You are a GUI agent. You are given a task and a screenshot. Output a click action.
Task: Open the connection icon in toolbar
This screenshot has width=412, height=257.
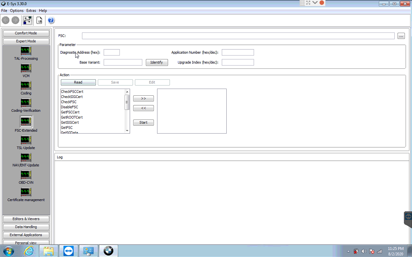pos(27,20)
